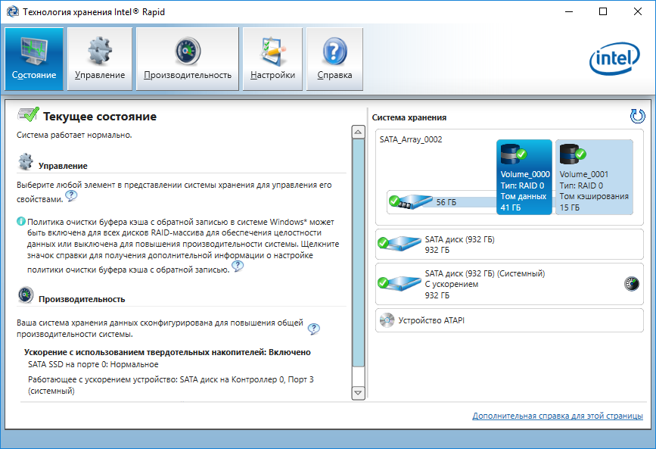Screen dimensions: 656x449
Task: Click scrollbar up arrow in status pane
Action: click(x=358, y=133)
